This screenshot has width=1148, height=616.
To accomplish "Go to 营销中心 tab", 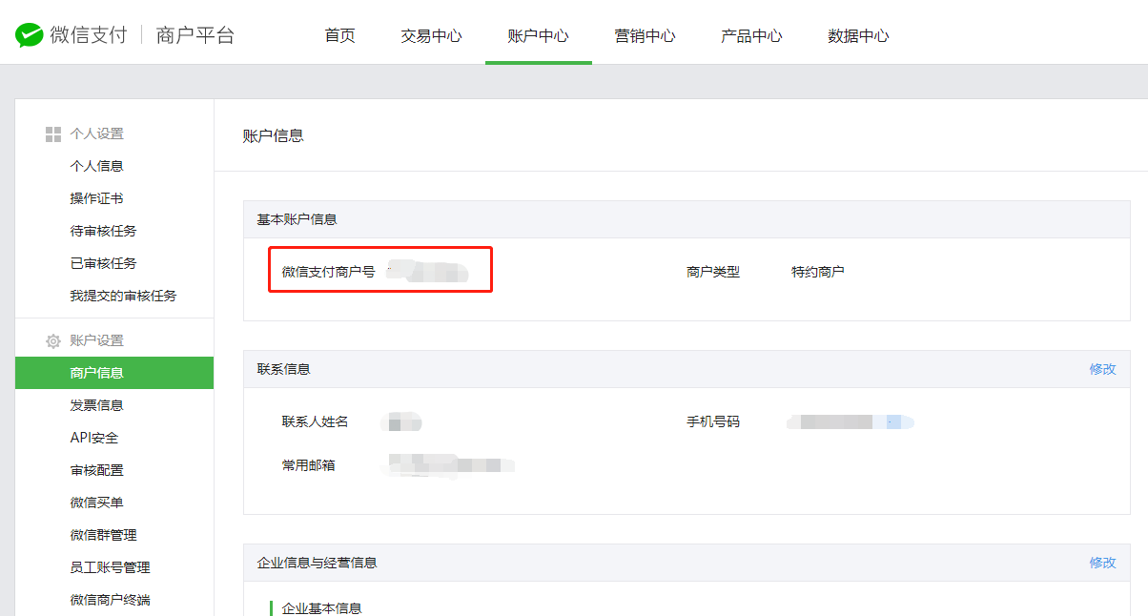I will point(646,36).
